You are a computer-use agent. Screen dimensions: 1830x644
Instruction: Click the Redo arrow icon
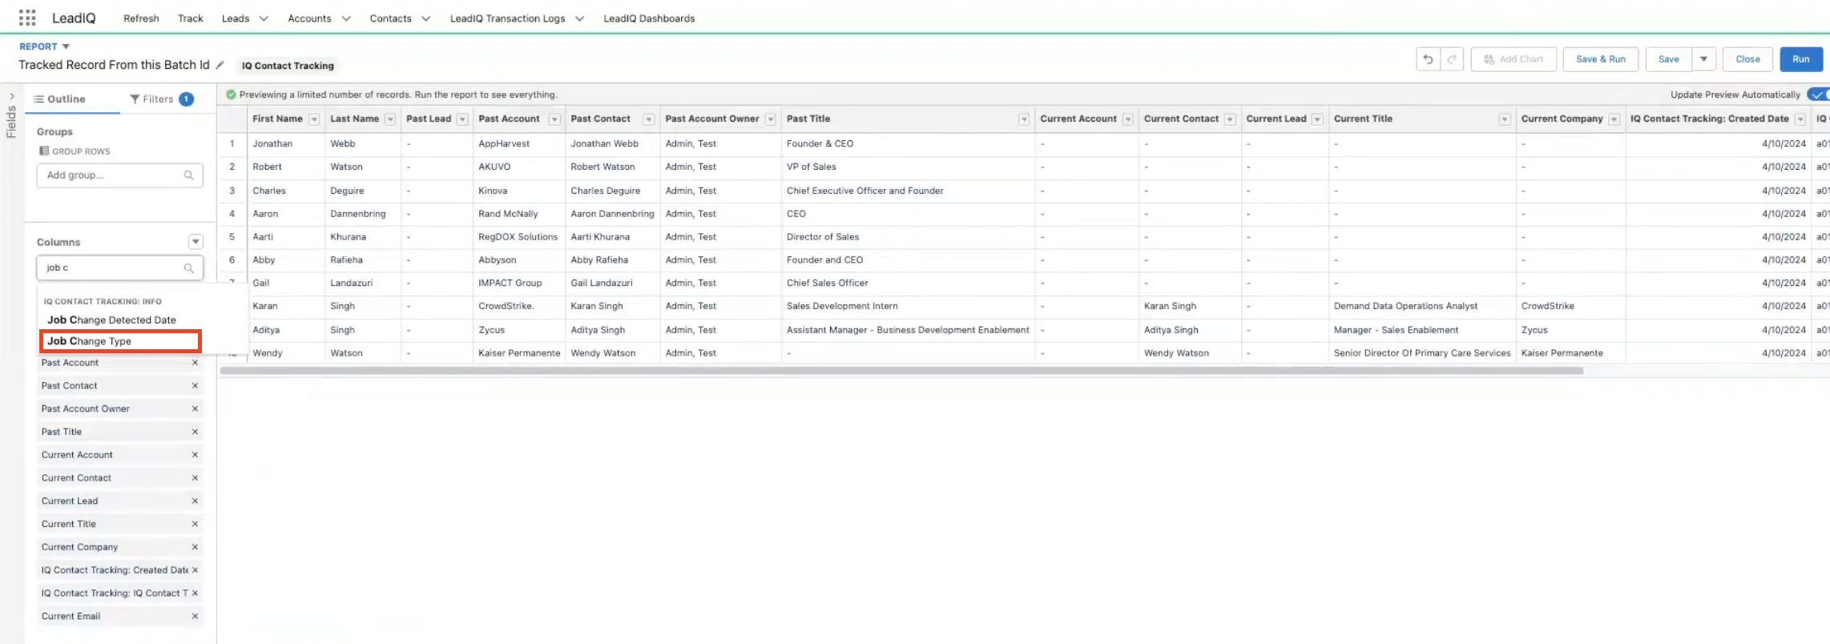pos(1451,59)
